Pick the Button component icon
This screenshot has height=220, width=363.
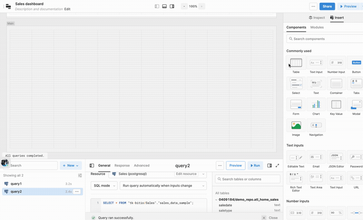tap(356, 63)
